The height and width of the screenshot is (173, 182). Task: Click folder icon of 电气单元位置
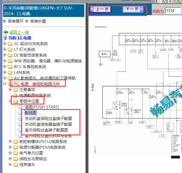[x=15, y=153]
